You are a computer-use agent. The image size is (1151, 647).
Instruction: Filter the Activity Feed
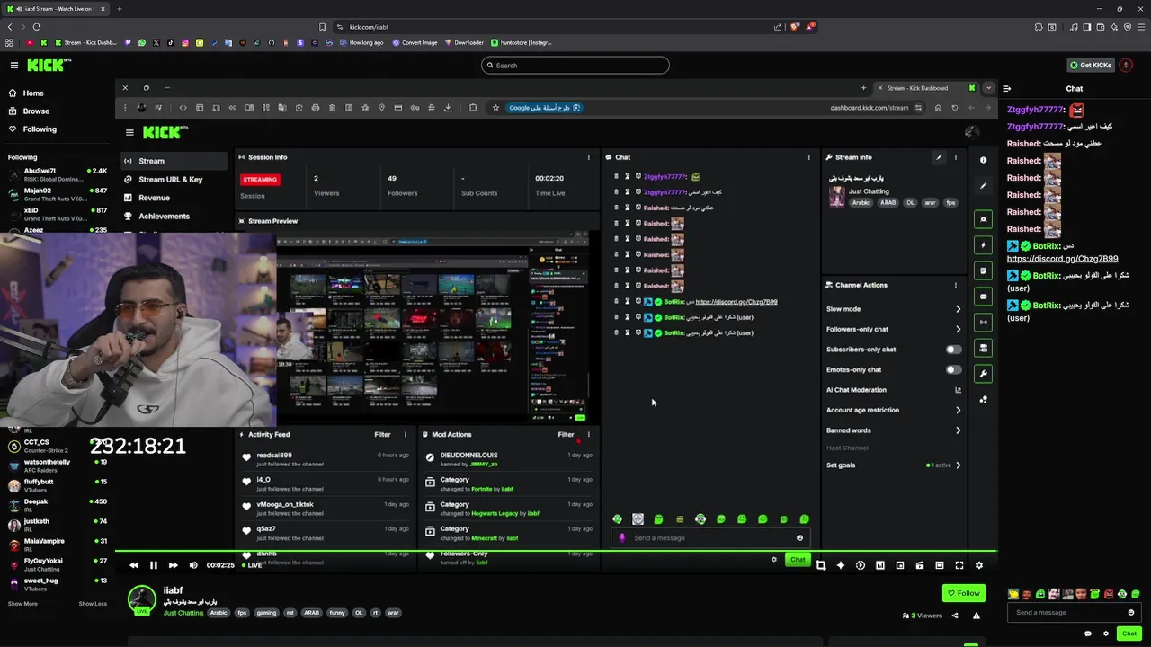click(382, 434)
